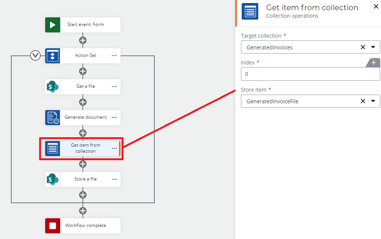Click the SharePoint icon on Store a file
The height and width of the screenshot is (239, 381).
(x=53, y=179)
